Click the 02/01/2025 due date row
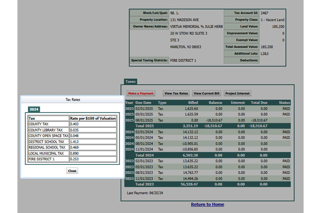 207,109
